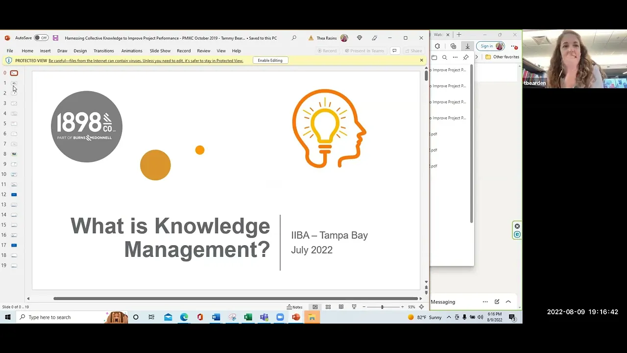
Task: Show hidden system tray icons chevron
Action: (x=449, y=317)
